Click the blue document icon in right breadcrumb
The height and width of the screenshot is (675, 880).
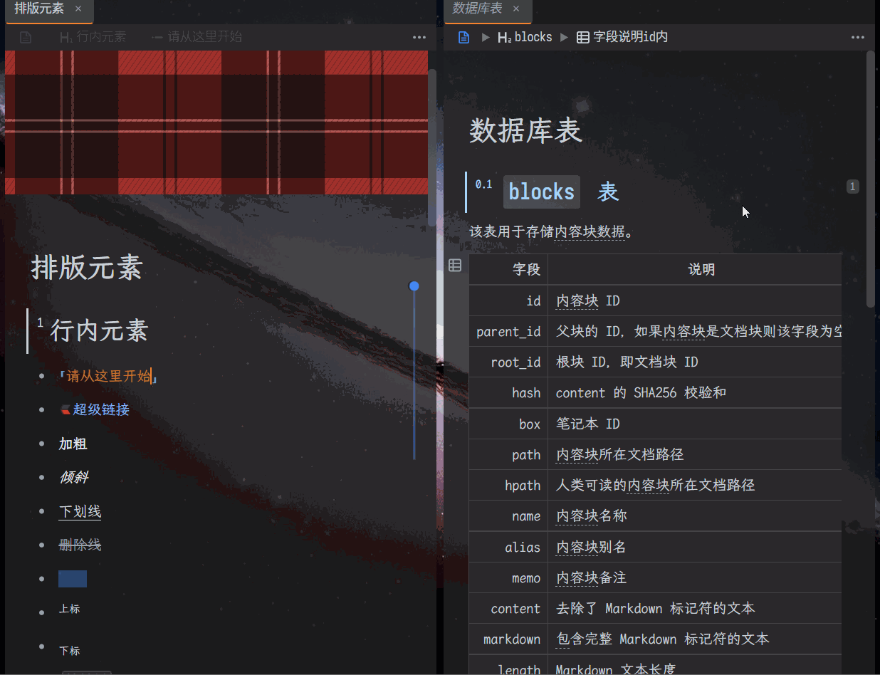[463, 37]
